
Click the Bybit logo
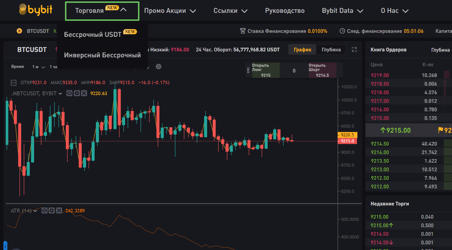click(35, 10)
